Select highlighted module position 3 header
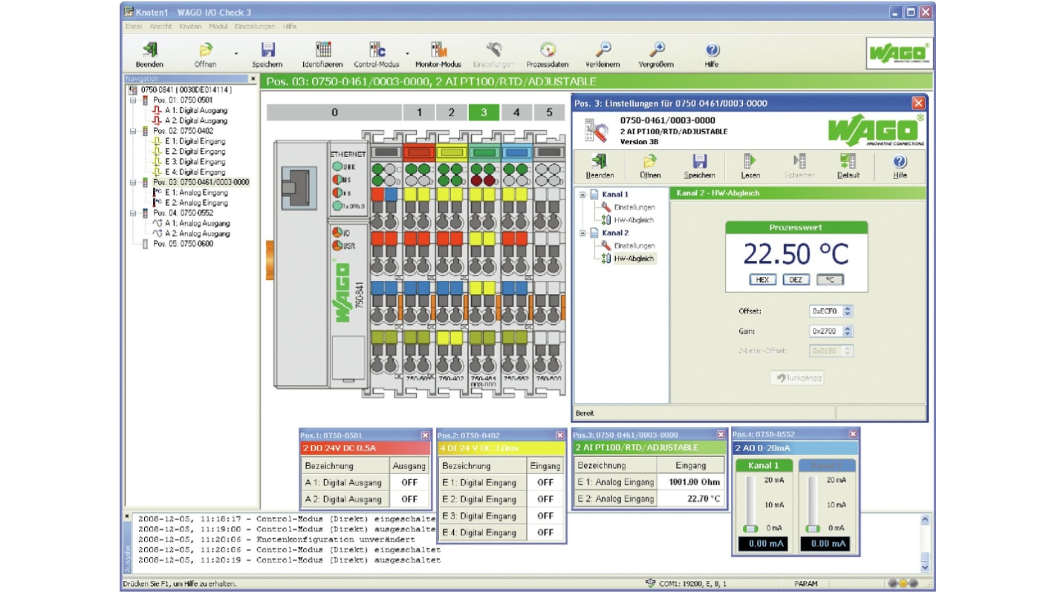The width and height of the screenshot is (1055, 593). (484, 112)
